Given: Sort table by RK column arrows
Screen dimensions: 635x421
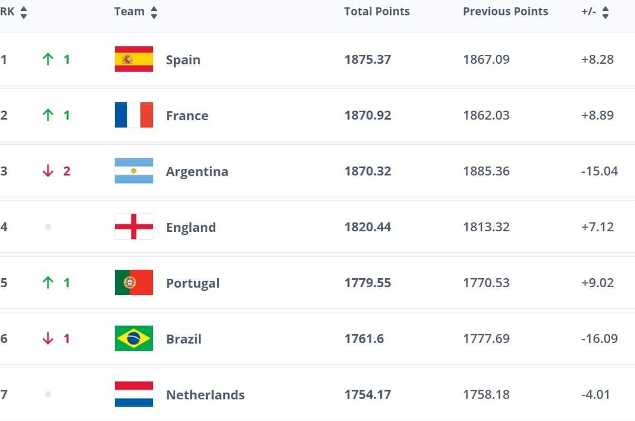Looking at the screenshot, I should 23,12.
